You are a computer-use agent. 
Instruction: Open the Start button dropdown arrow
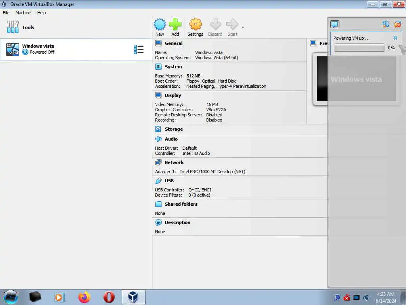(243, 27)
